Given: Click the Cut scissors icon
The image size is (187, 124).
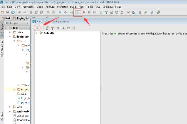Looking at the screenshot, I should point(31,12).
